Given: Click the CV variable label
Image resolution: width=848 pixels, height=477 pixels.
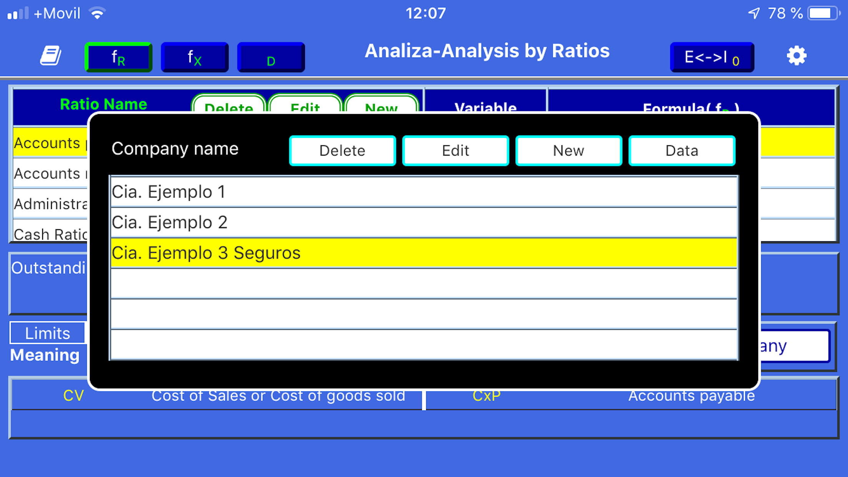Looking at the screenshot, I should point(73,396).
